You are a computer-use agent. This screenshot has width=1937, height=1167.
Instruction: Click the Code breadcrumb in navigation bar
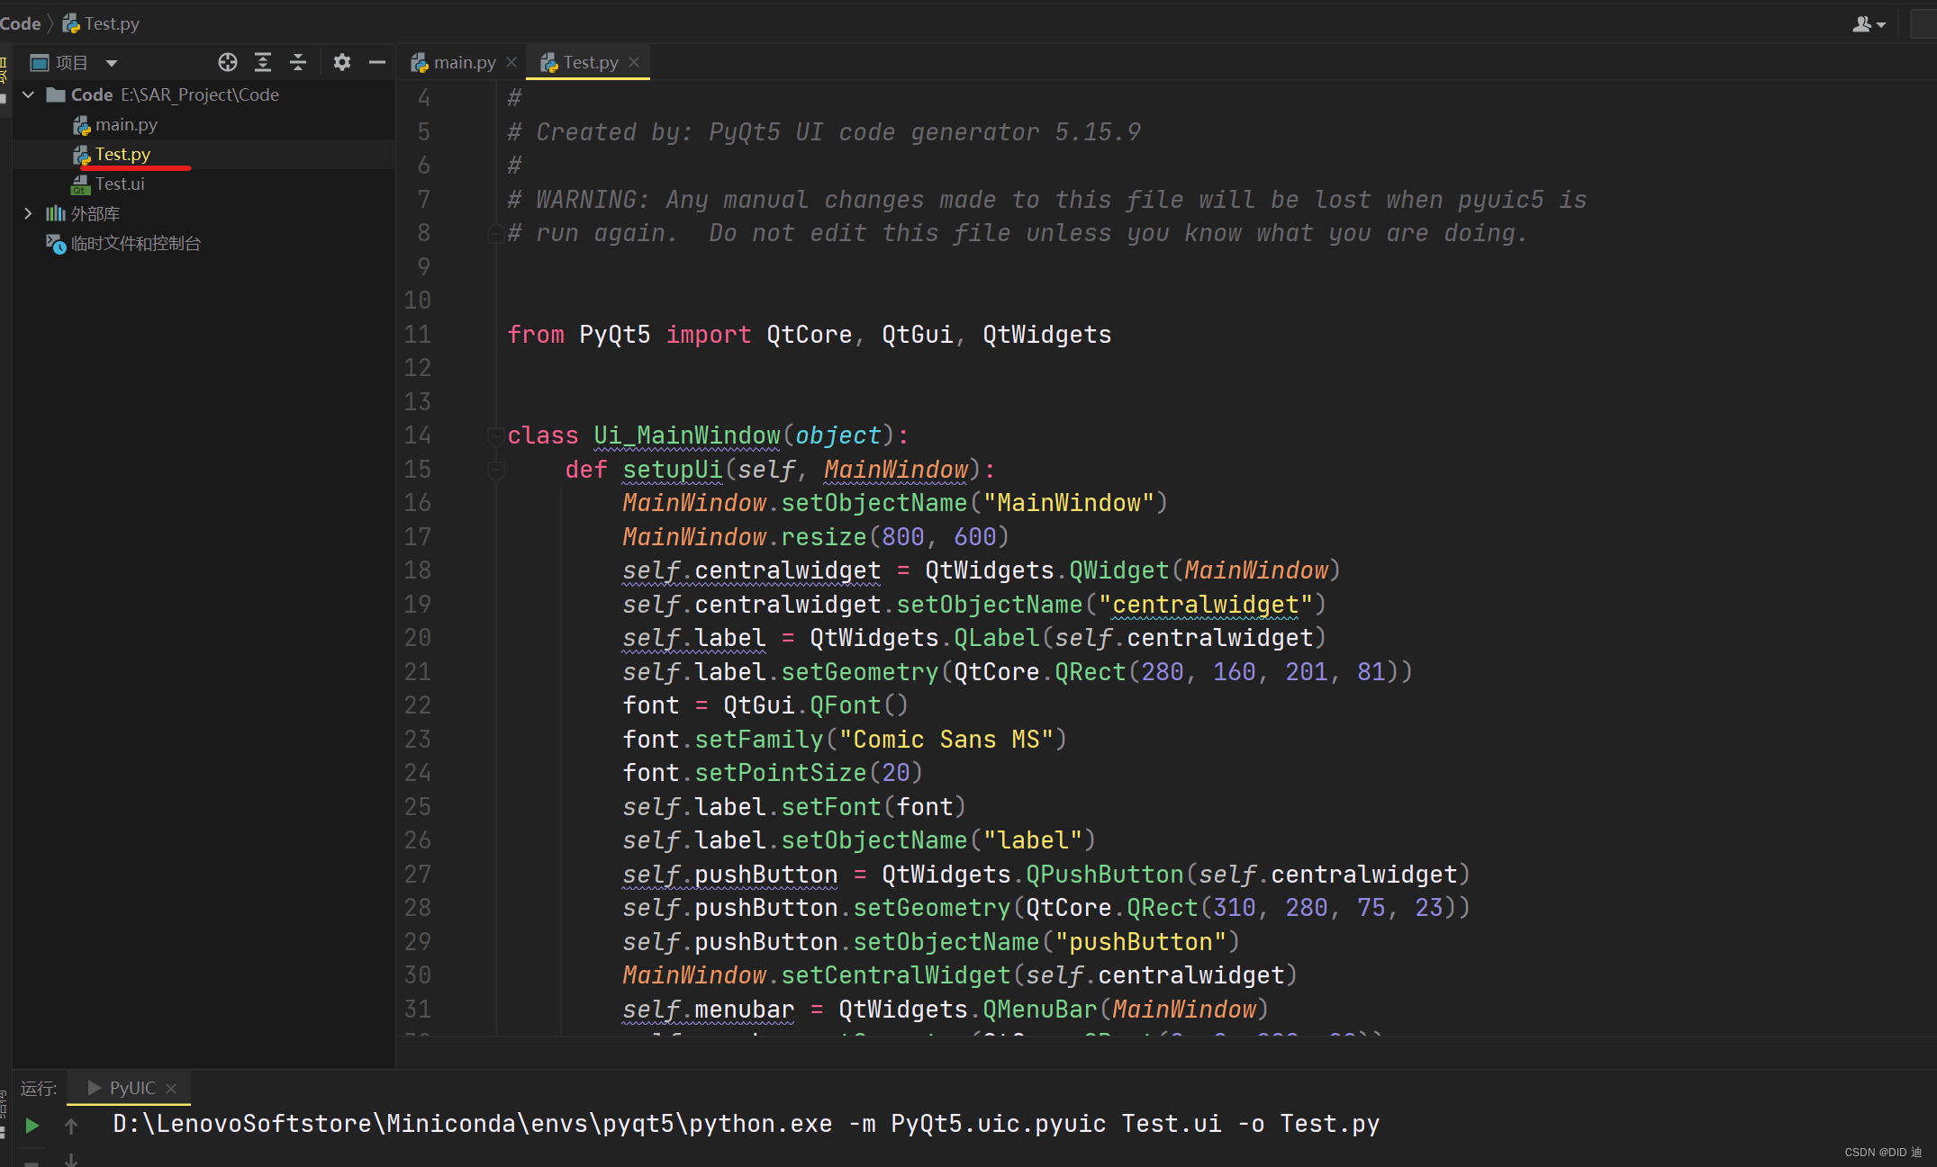pyautogui.click(x=21, y=23)
